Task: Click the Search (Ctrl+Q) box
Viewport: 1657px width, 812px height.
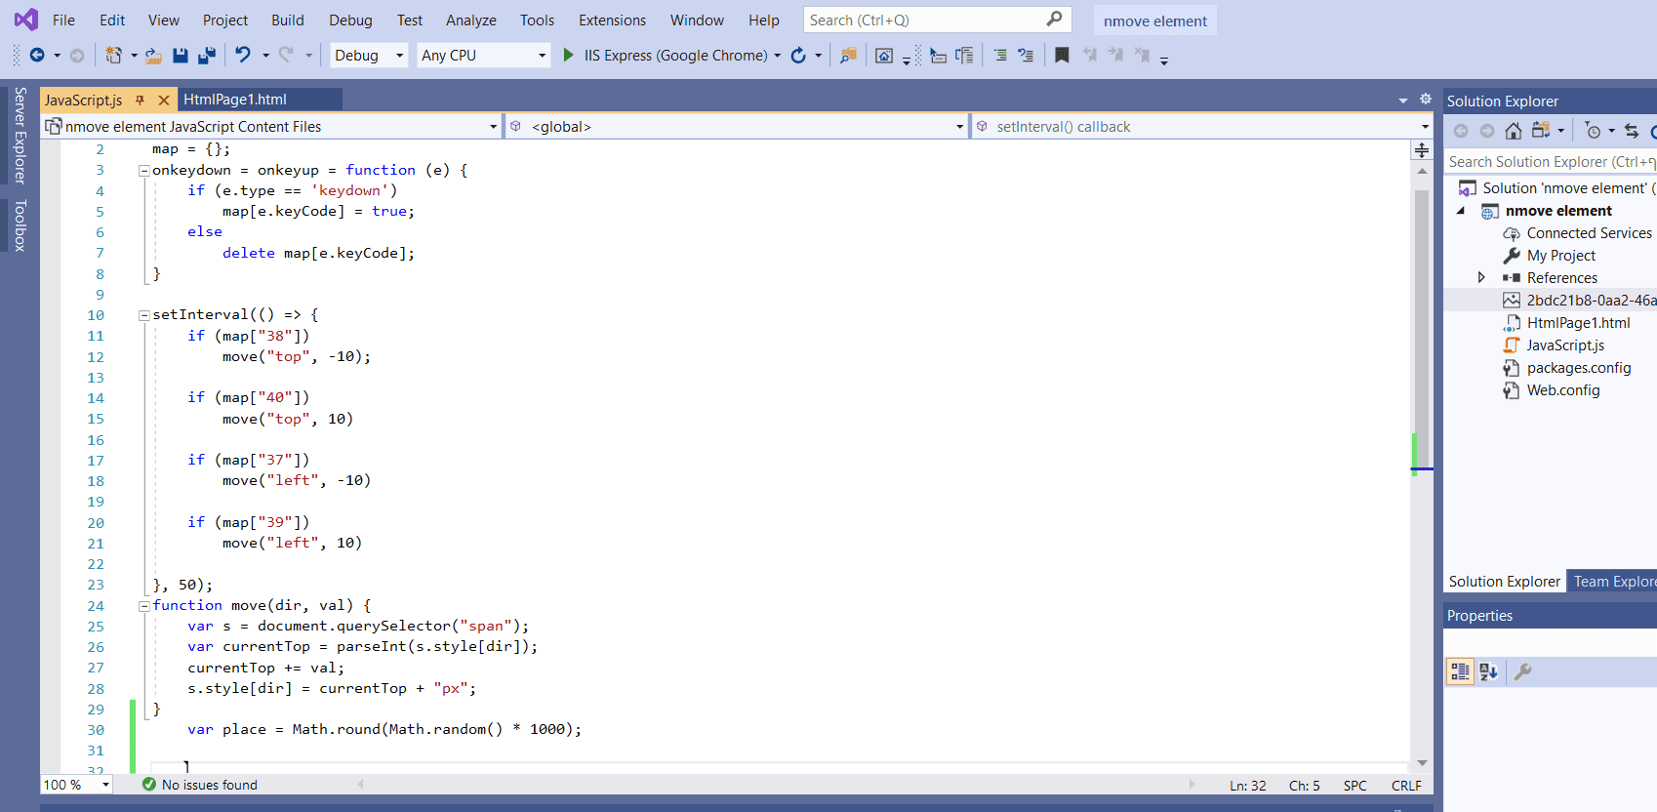Action: (937, 20)
